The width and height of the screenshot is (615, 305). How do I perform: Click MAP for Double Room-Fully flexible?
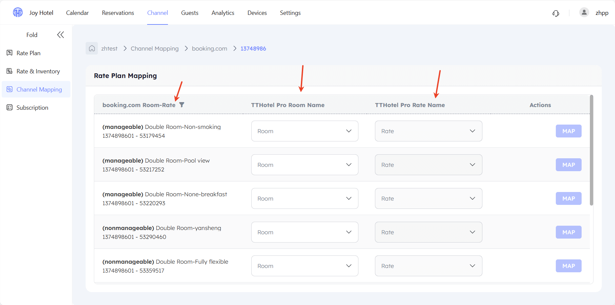(569, 266)
